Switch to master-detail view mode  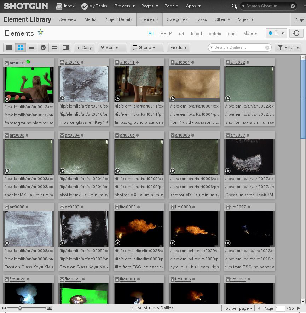[x=9, y=47]
